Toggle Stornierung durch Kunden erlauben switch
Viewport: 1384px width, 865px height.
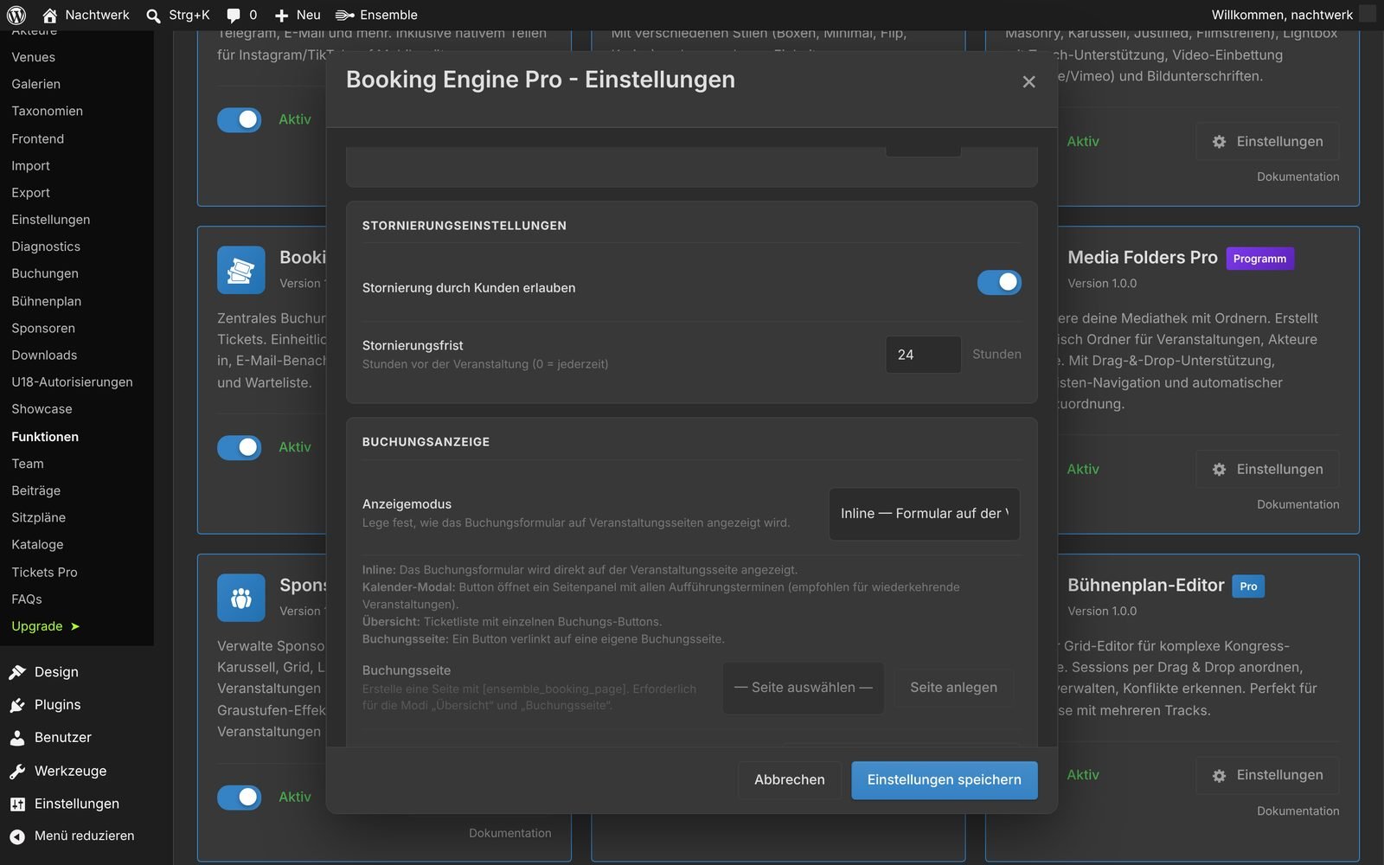tap(999, 283)
